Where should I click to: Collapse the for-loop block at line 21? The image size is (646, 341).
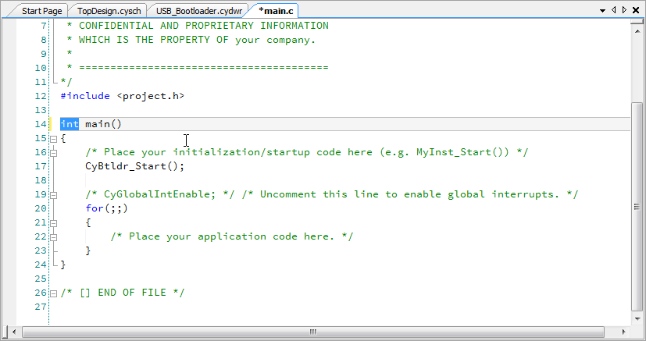53,223
